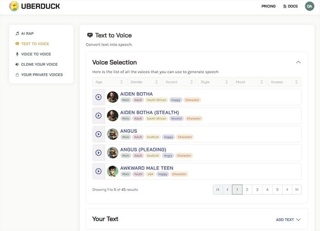Open the Age filter dropdown

109,82
